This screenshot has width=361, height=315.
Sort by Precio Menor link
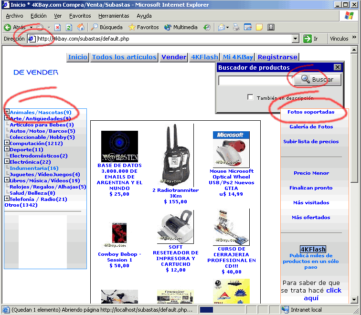[x=311, y=173]
